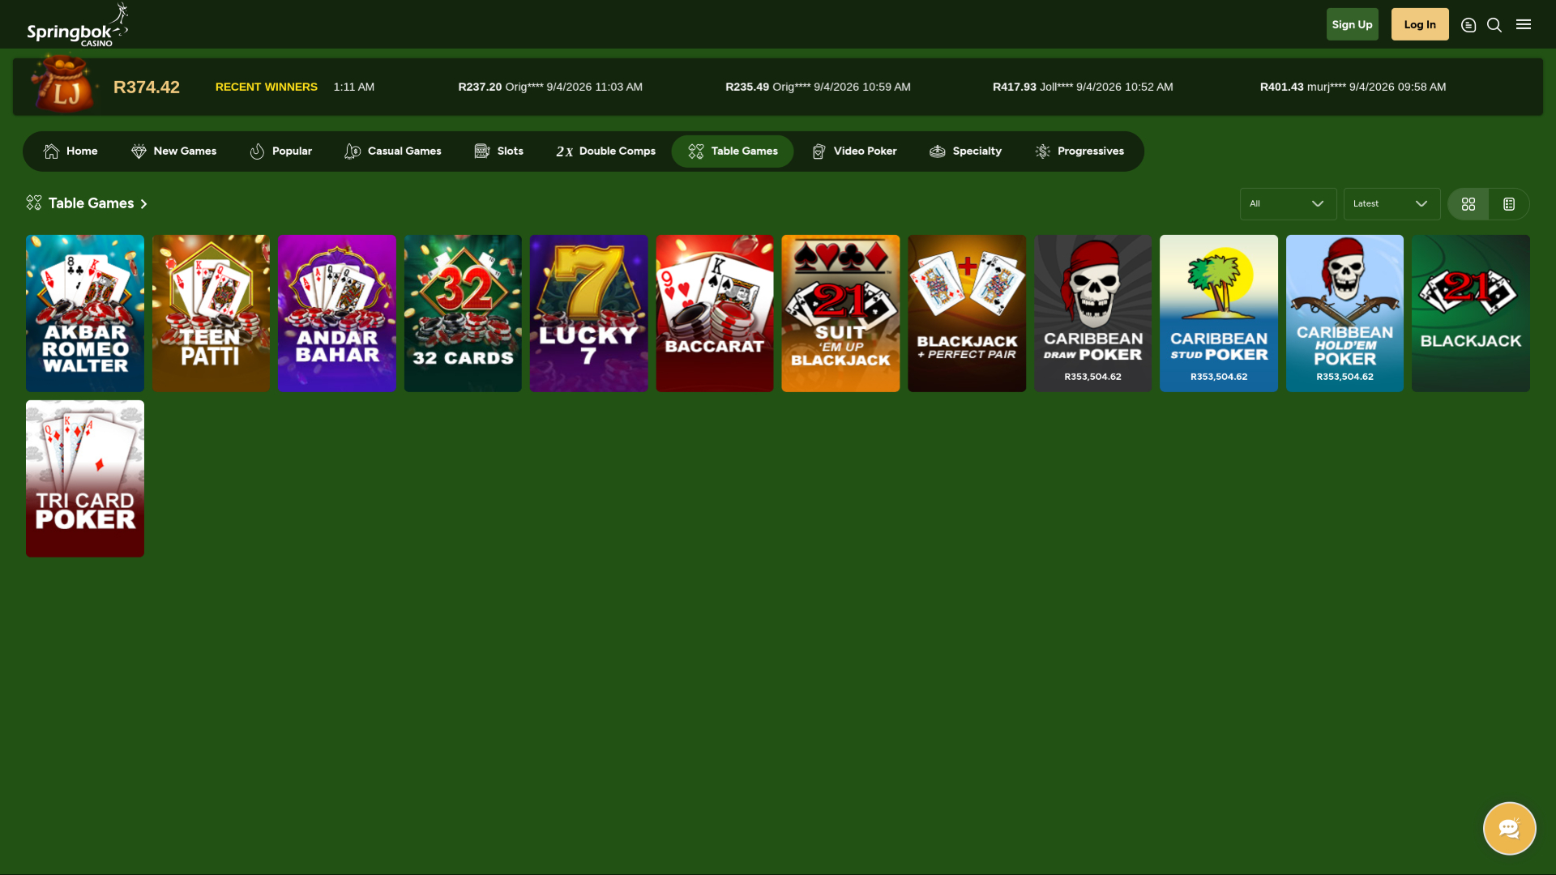The width and height of the screenshot is (1556, 875).
Task: Launch Caribbean Stud Poker game
Action: tap(1219, 314)
